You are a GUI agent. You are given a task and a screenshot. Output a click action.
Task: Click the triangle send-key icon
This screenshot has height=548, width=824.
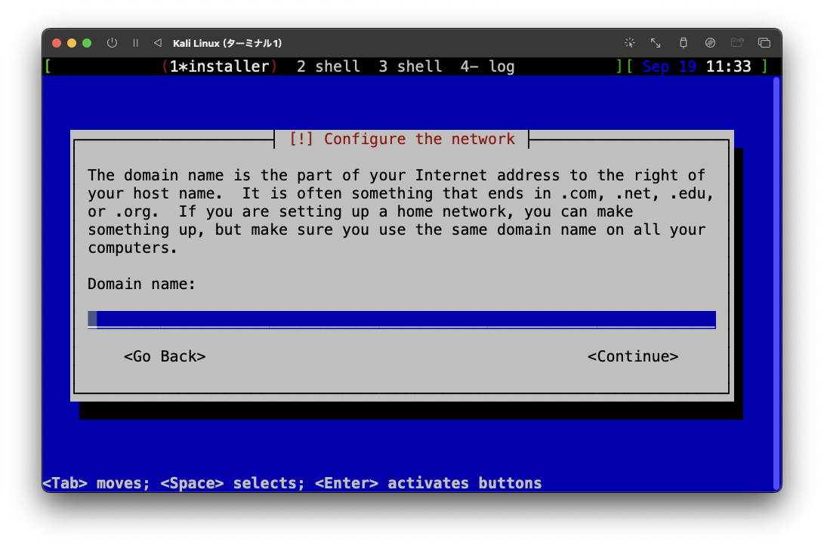tap(157, 43)
